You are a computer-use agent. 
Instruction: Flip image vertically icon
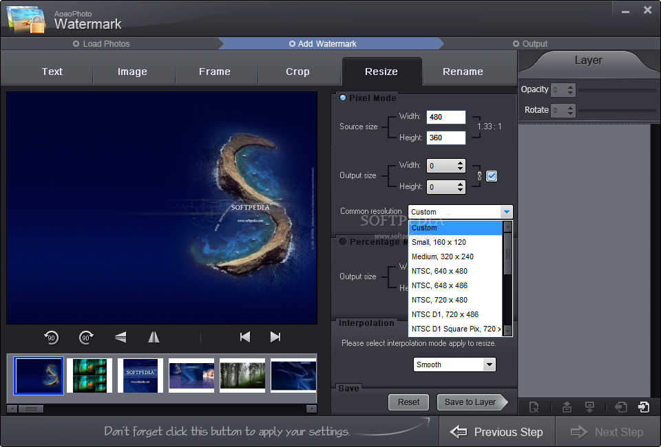[120, 337]
